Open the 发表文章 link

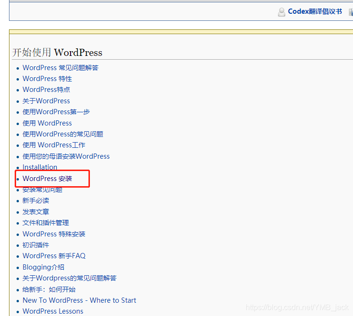click(35, 212)
